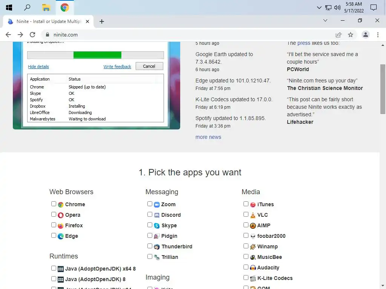Check the Java (AdoptOpenJDK) 8 checkbox
Screen dimensions: 386x289
click(x=54, y=279)
